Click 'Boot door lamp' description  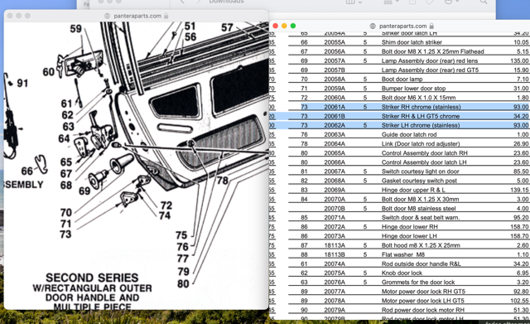[402, 80]
